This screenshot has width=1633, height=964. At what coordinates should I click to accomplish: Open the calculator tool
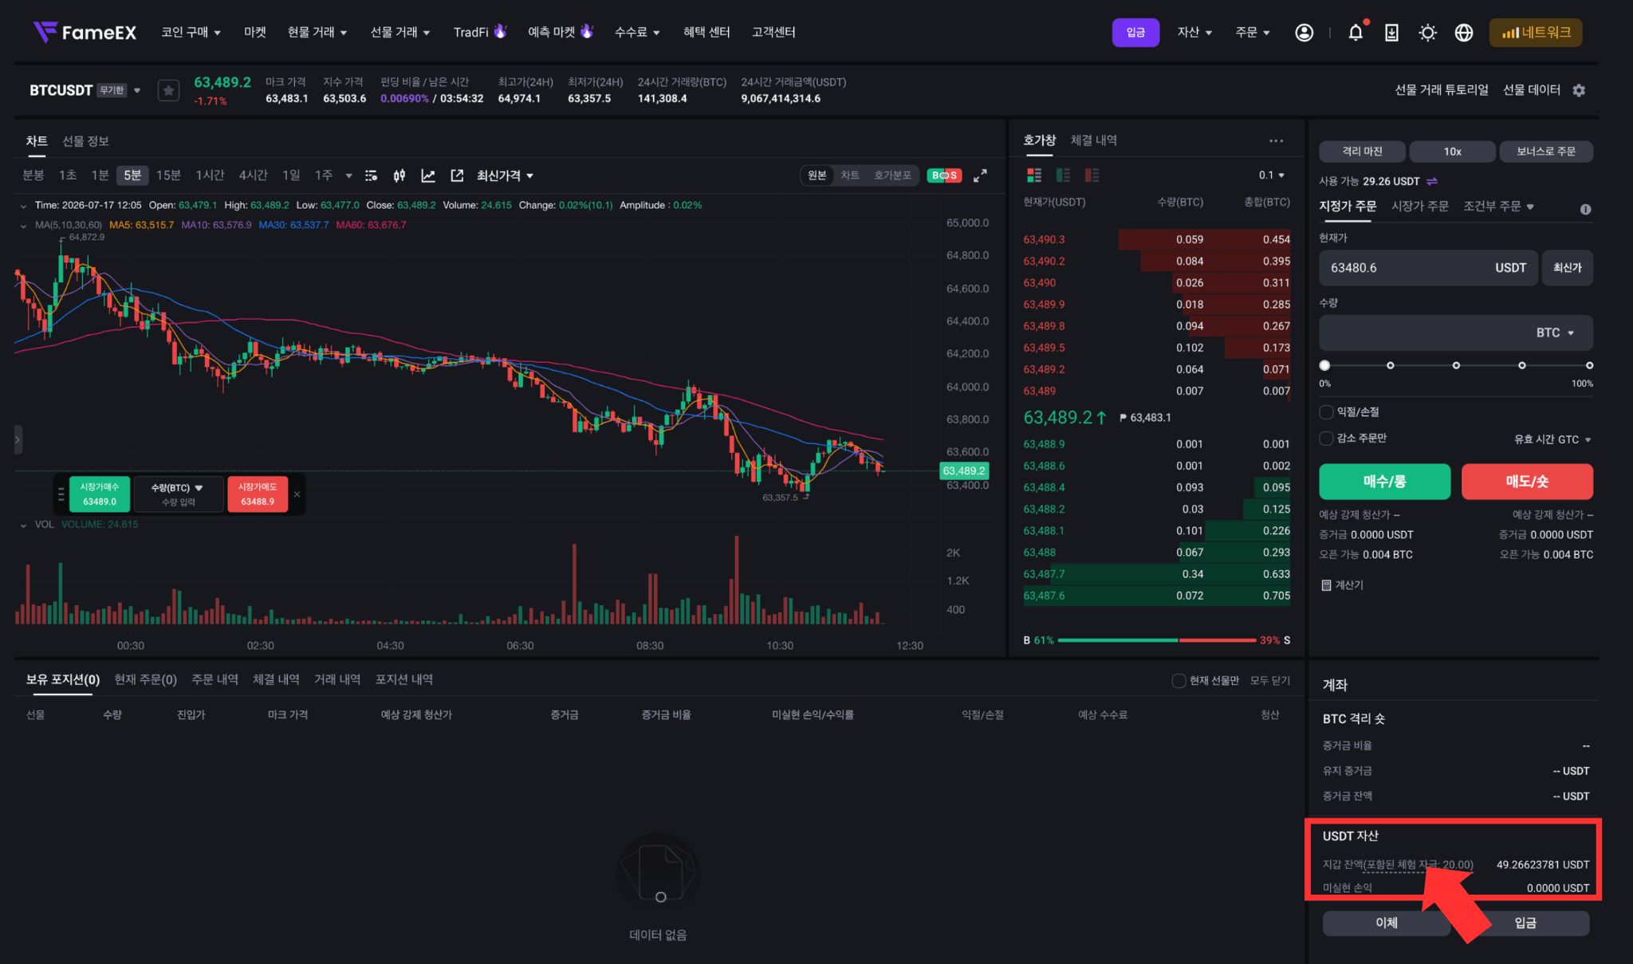(1343, 585)
